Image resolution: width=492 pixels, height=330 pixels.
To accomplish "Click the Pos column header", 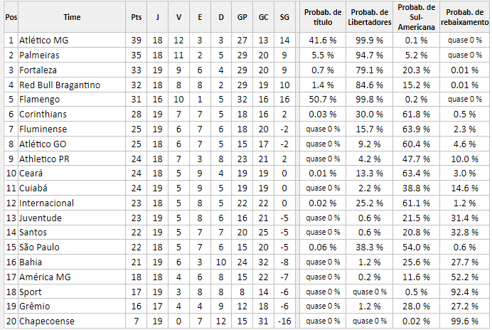I will tap(11, 17).
